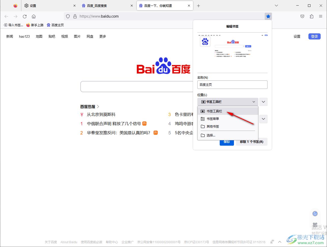Choose 选择... in the location list
Viewport: 327px width, 247px height.
(x=228, y=135)
